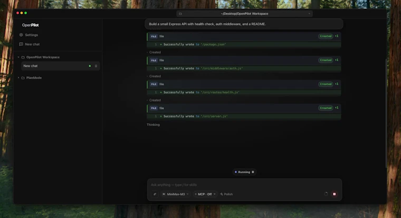Viewport: 401px width, 218px height.
Task: Expand the PlanMode folder arrow
Action: click(x=18, y=77)
